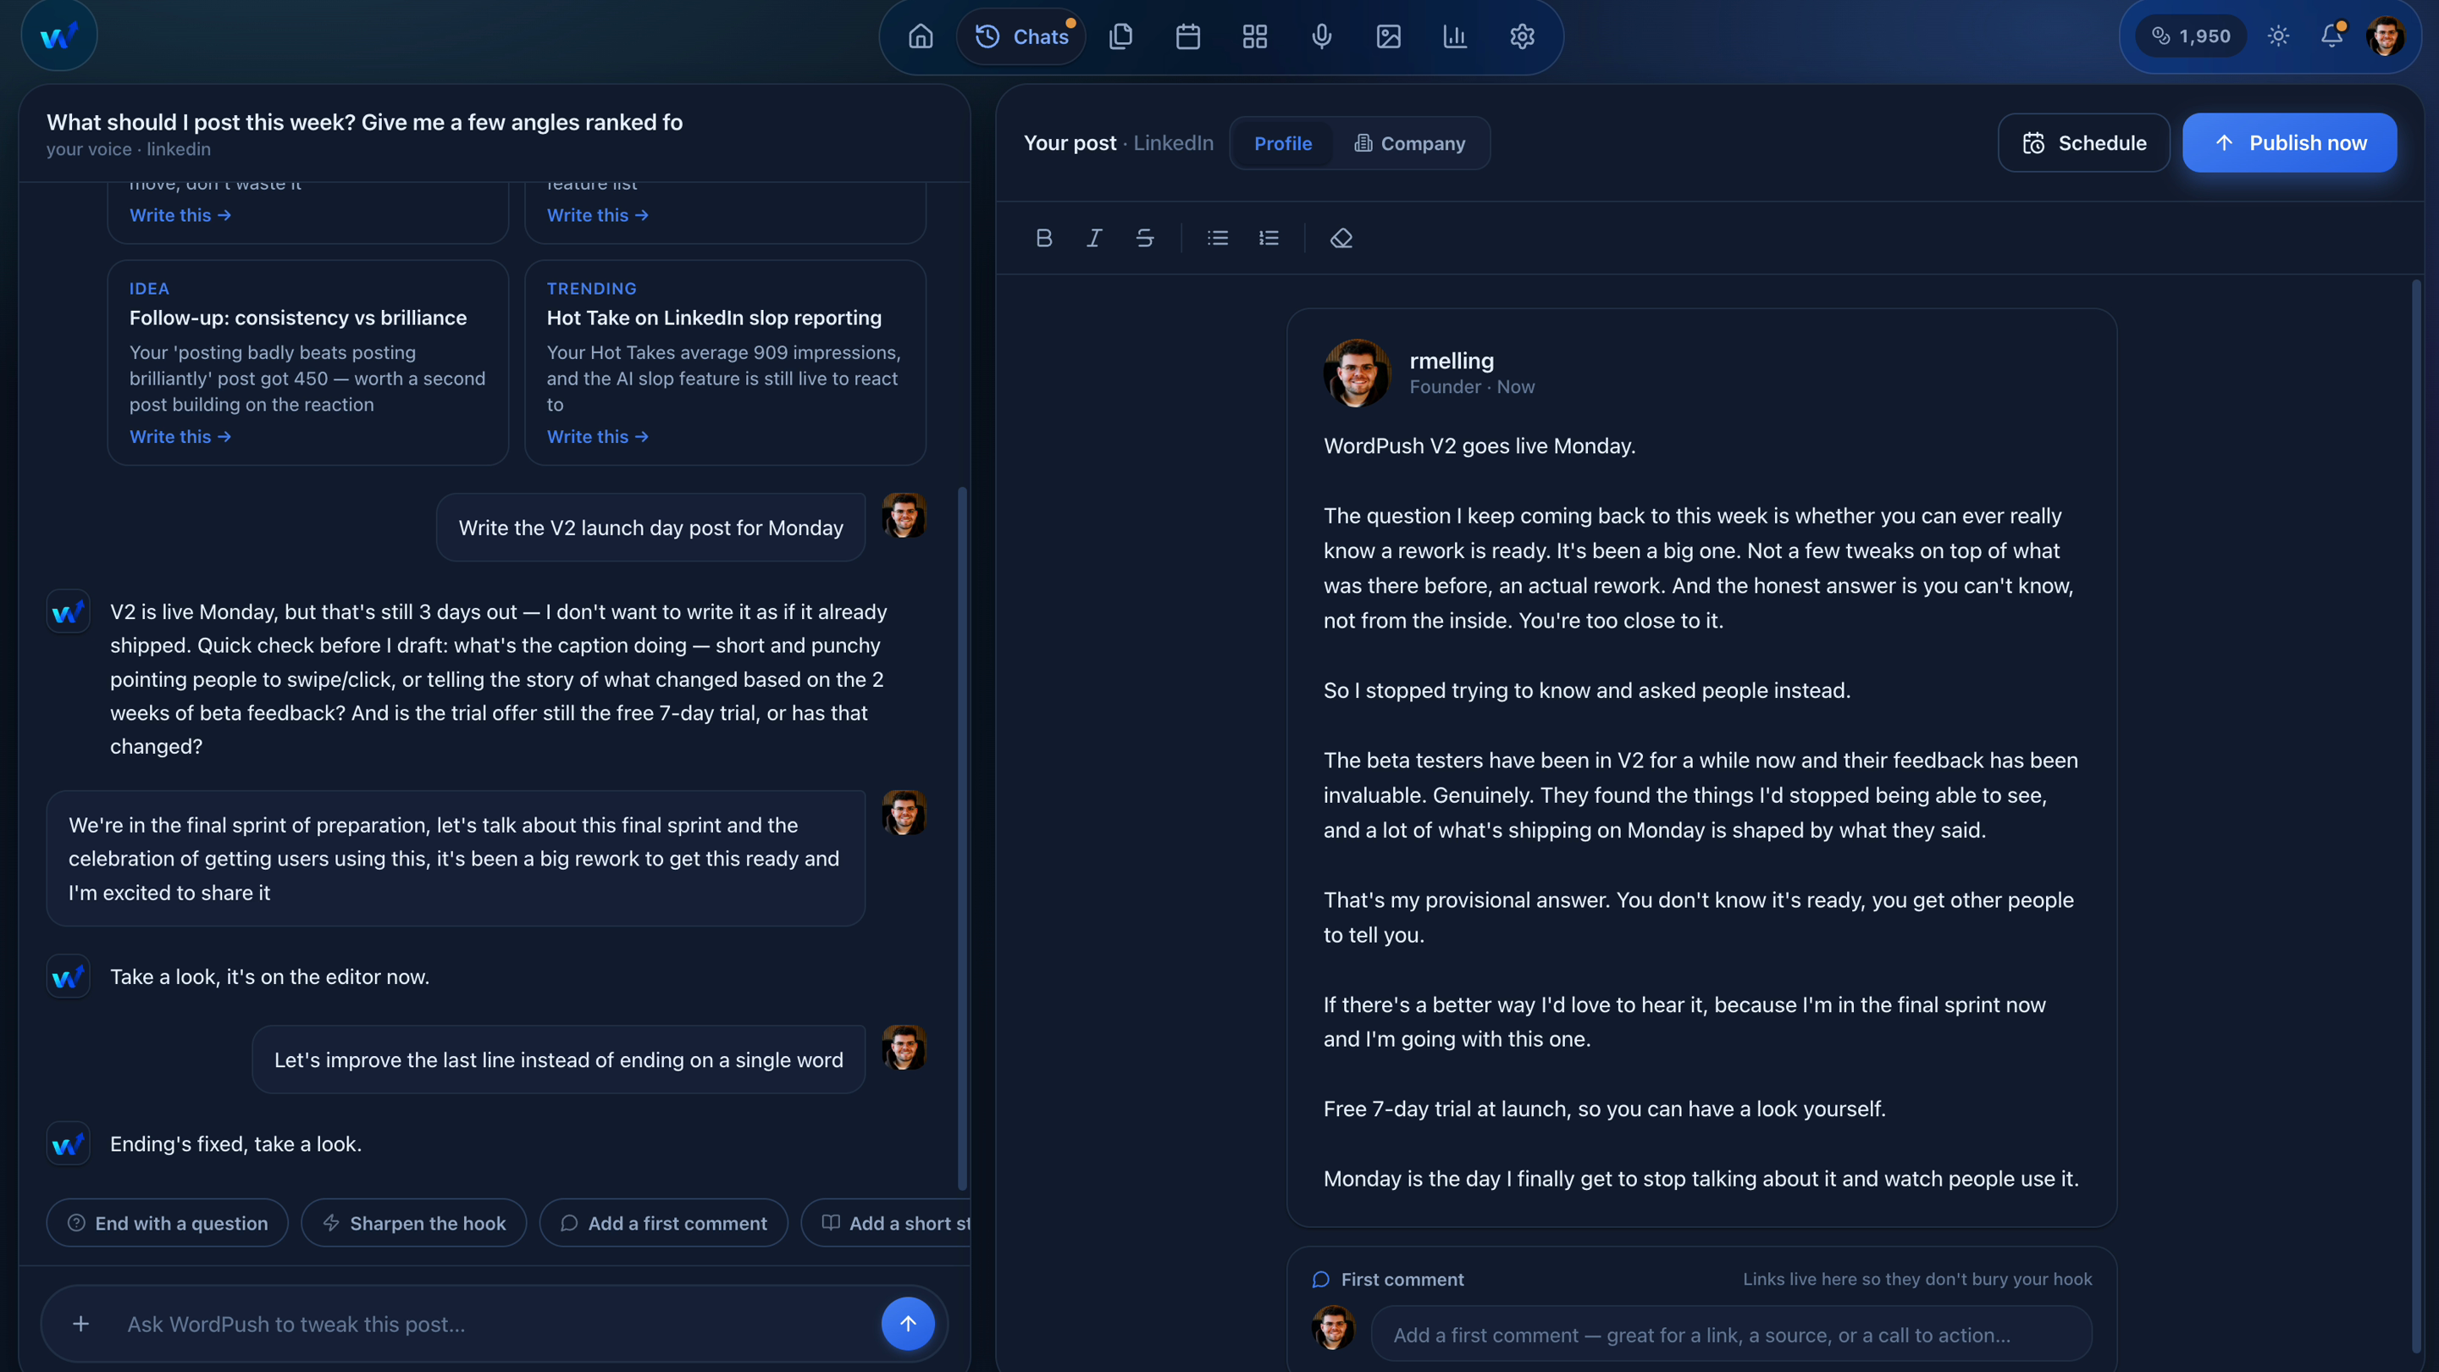Choose the Sharpen the hook suggestion
Screen dimensions: 2439x1372
coord(414,1223)
